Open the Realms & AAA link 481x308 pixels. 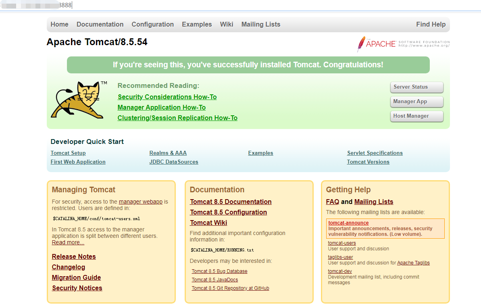(x=168, y=153)
